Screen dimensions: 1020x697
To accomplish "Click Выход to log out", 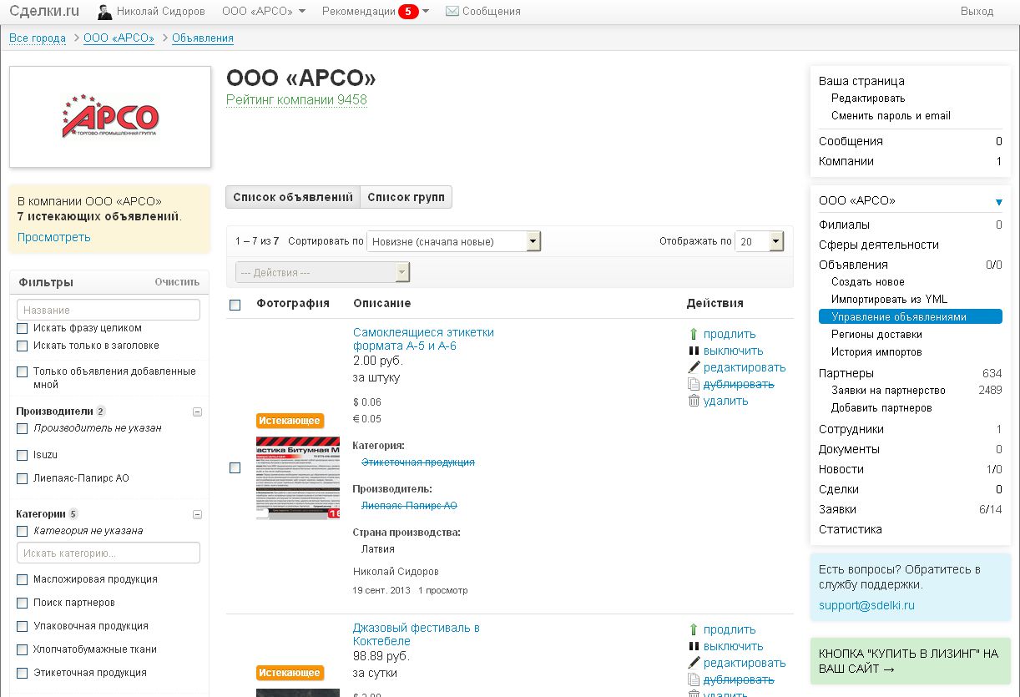I will coord(977,12).
